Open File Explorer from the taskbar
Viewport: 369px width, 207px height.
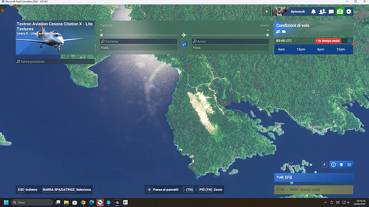point(66,202)
